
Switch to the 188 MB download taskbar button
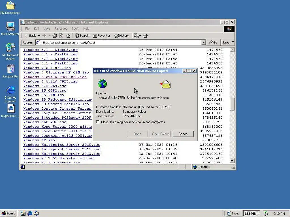[251, 214]
